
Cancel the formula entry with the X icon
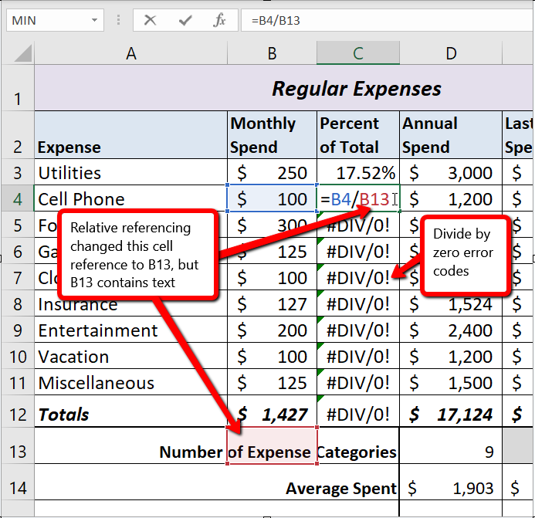[150, 20]
